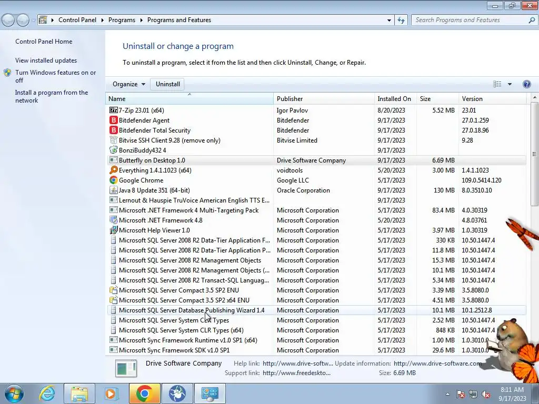Click the scrollbar up arrow
The image size is (539, 404).
click(535, 97)
